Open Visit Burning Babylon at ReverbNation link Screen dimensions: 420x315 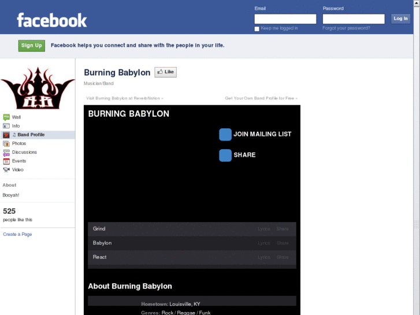tap(125, 98)
